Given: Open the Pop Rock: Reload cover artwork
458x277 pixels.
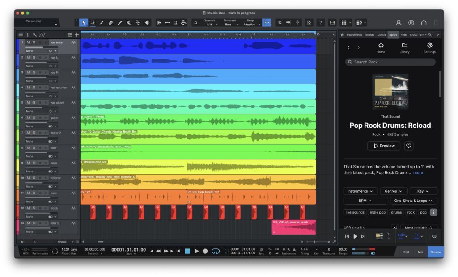Looking at the screenshot, I should tap(390, 92).
